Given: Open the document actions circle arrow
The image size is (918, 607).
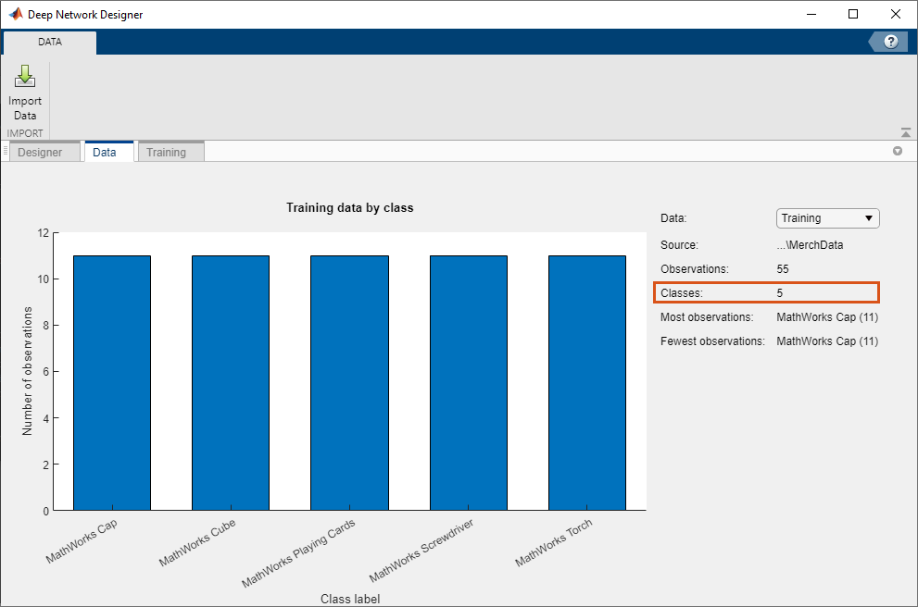Looking at the screenshot, I should [898, 152].
